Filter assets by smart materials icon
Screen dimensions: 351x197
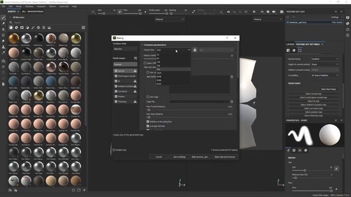pyautogui.click(x=16, y=28)
